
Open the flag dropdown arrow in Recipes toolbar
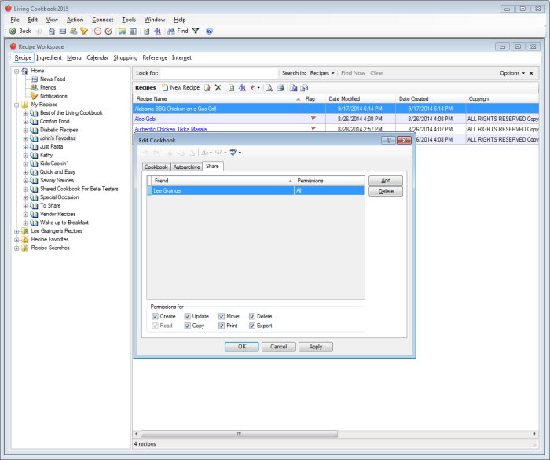pyautogui.click(x=258, y=88)
